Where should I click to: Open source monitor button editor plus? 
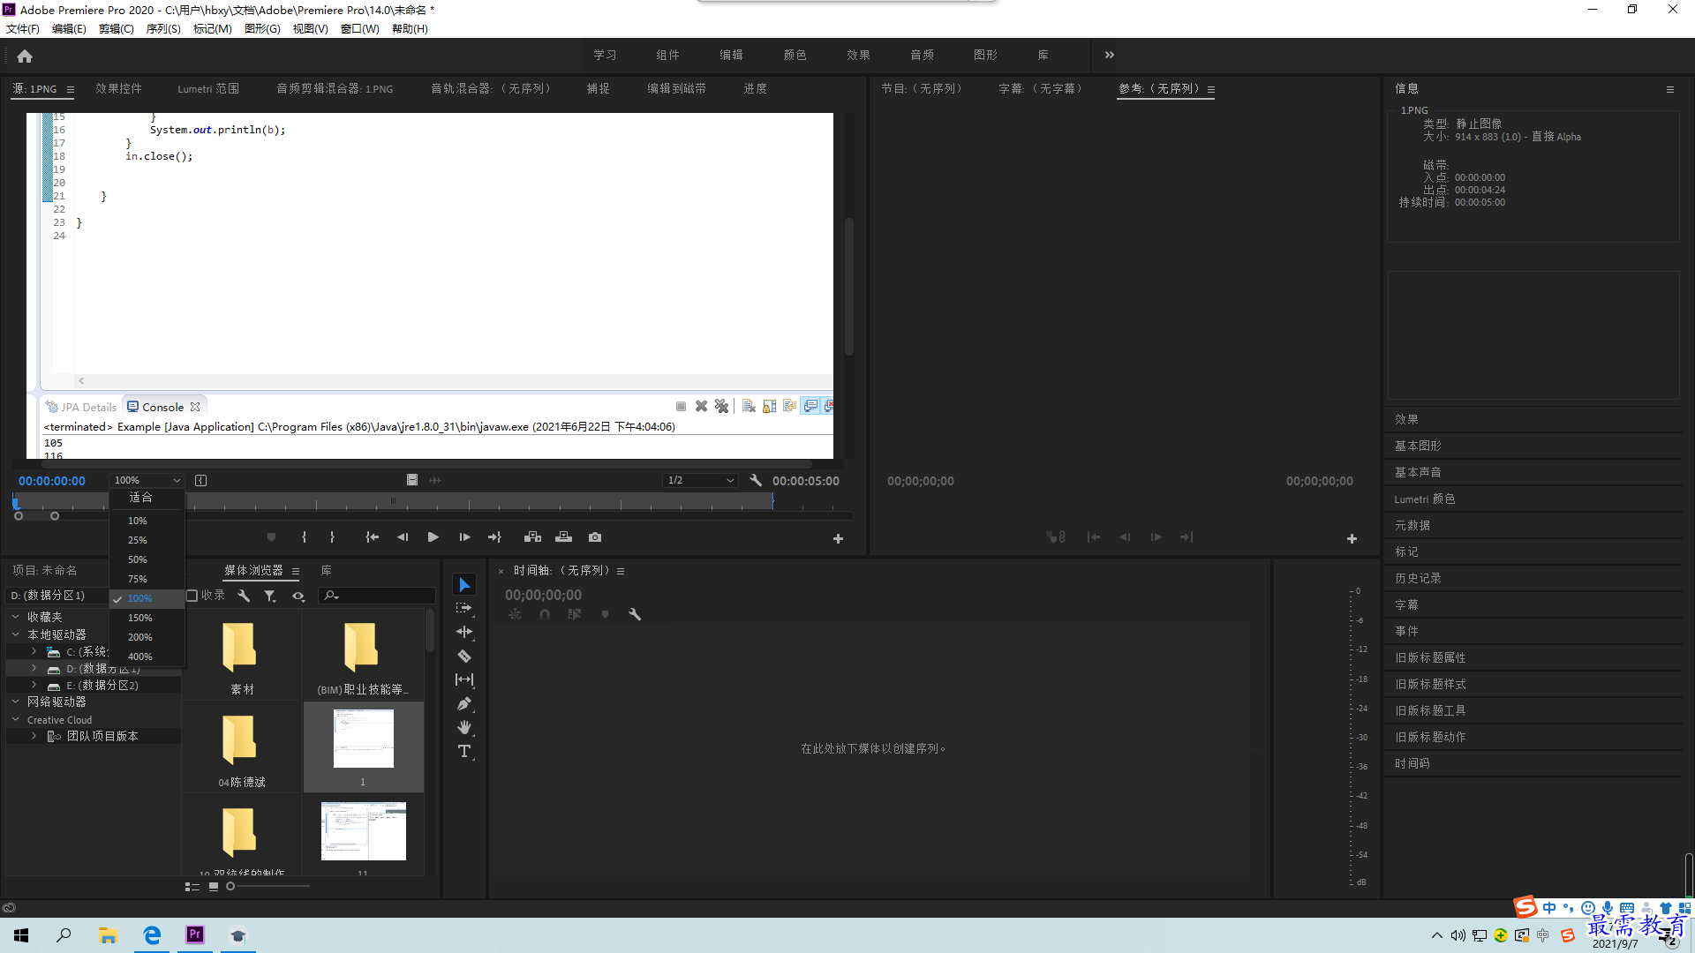pos(838,539)
